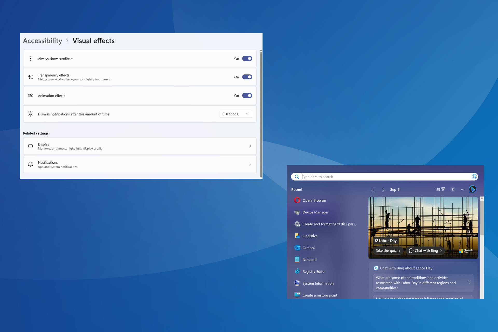Screen dimensions: 498x332
Task: Open Outlook from the recent list
Action: 309,248
